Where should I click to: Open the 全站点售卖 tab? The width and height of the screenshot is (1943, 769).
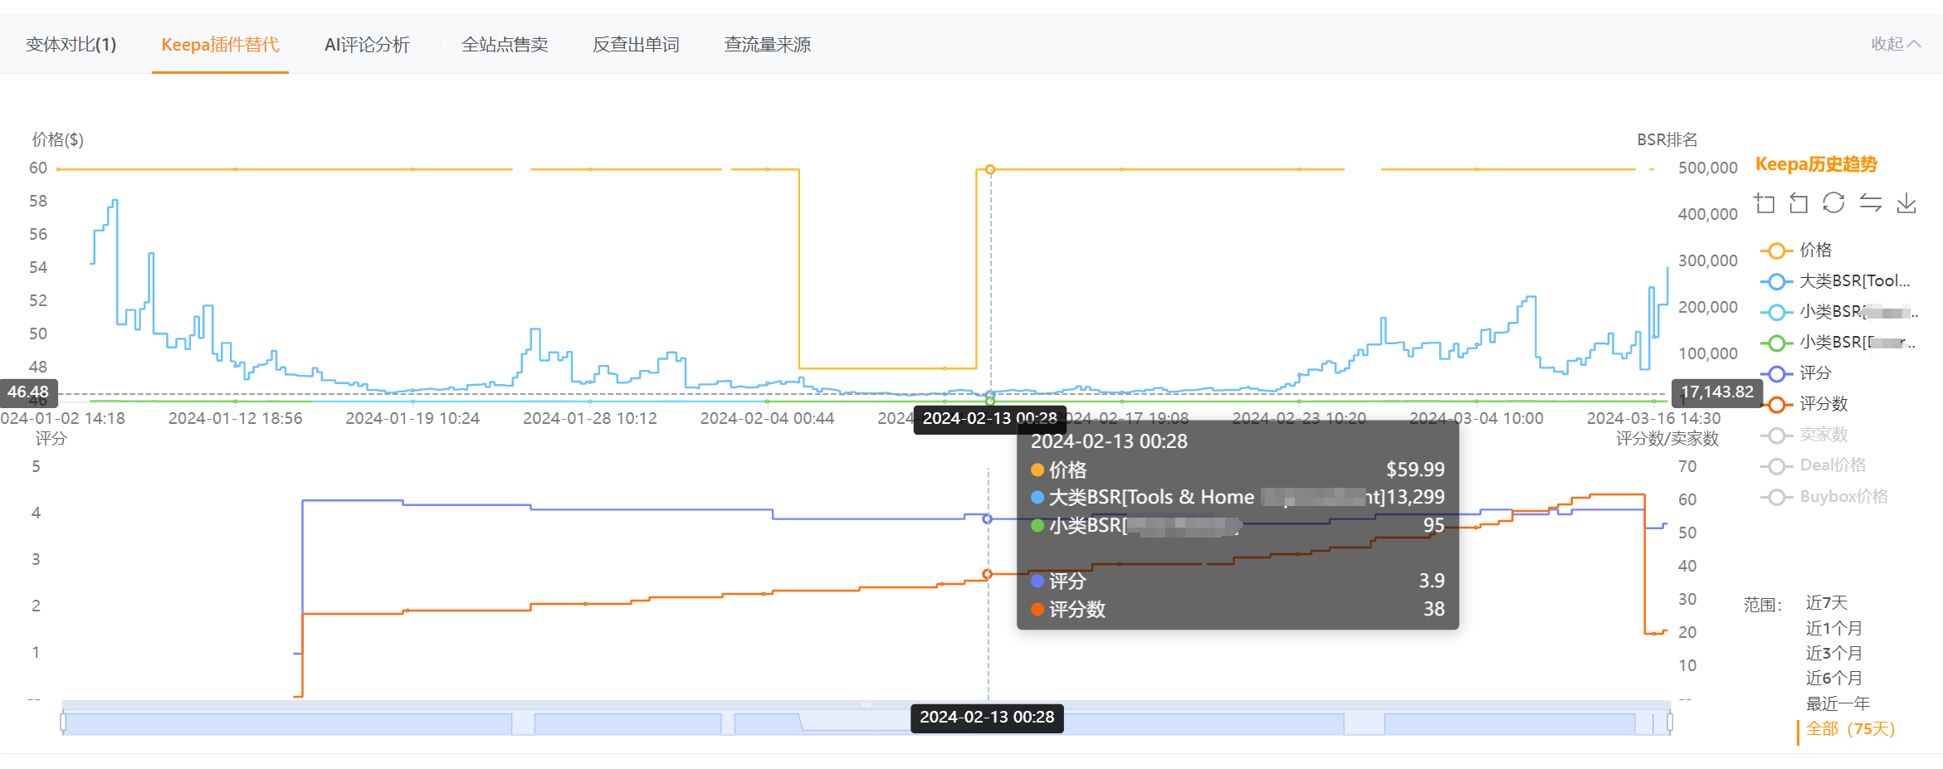tap(505, 45)
